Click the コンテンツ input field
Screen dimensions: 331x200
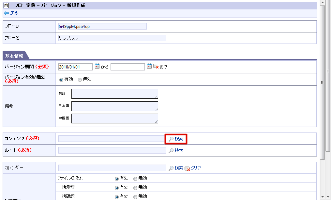tap(112, 139)
